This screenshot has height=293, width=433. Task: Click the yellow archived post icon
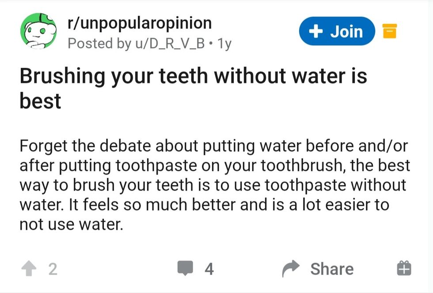click(x=389, y=31)
